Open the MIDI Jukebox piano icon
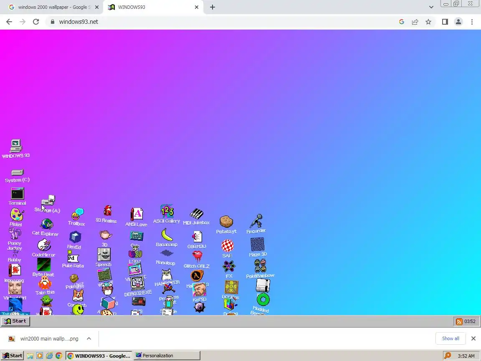This screenshot has width=481, height=361. (197, 214)
